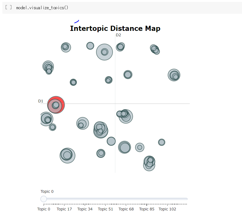The height and width of the screenshot is (215, 242).
Task: Run the model.visualize_topics() cell
Action: point(8,7)
